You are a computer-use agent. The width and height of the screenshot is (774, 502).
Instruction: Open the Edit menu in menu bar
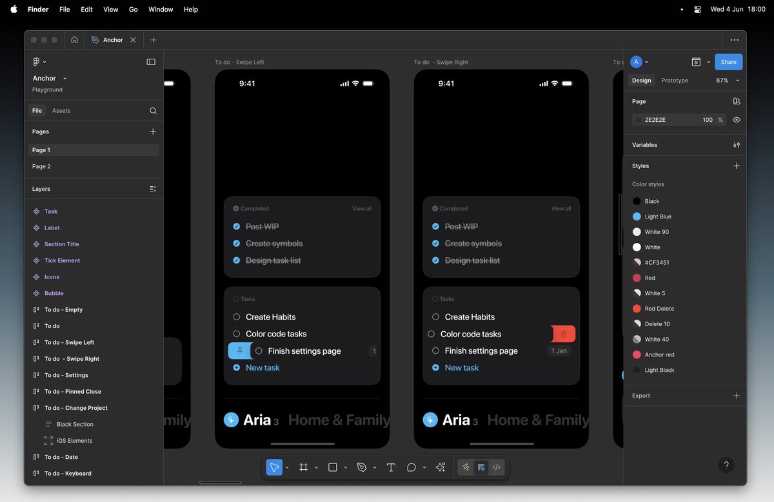click(86, 10)
